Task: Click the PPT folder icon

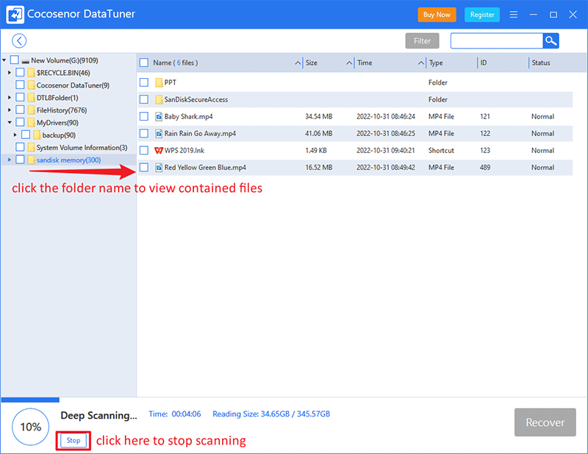Action: coord(159,82)
